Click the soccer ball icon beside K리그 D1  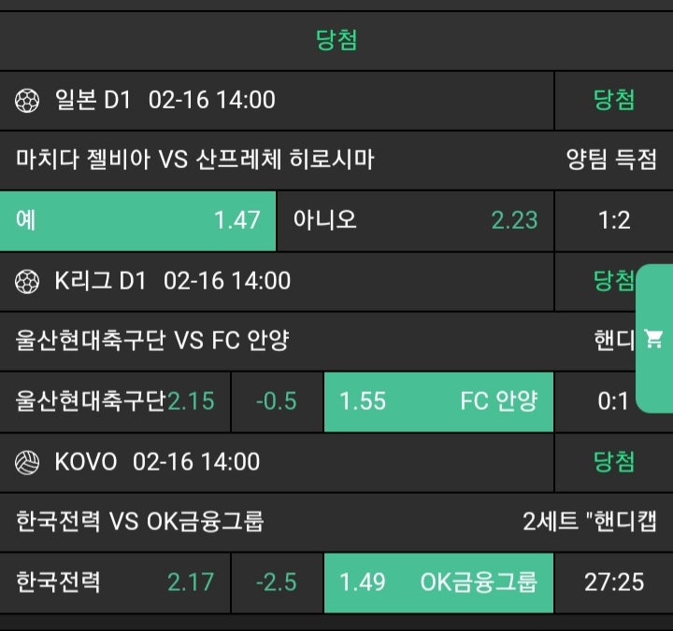click(28, 281)
